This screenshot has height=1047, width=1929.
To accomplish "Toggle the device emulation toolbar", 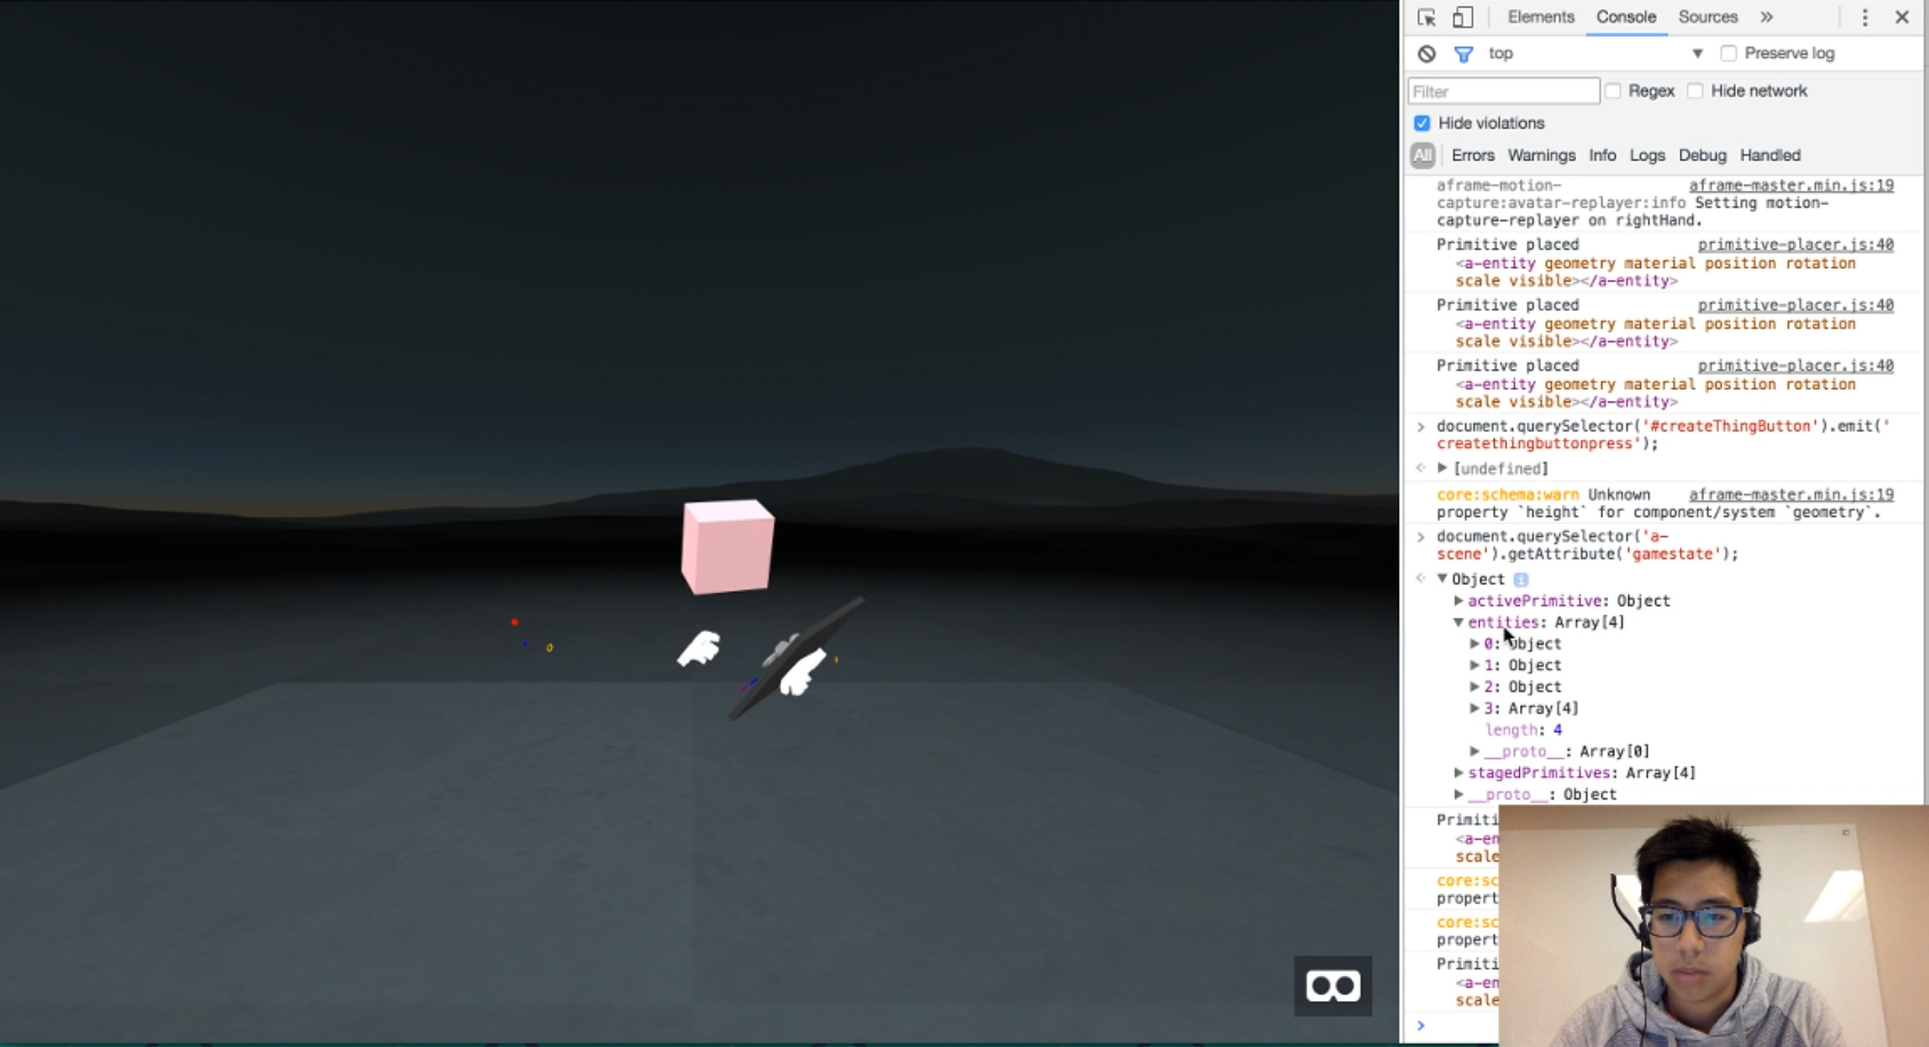I will coord(1462,16).
